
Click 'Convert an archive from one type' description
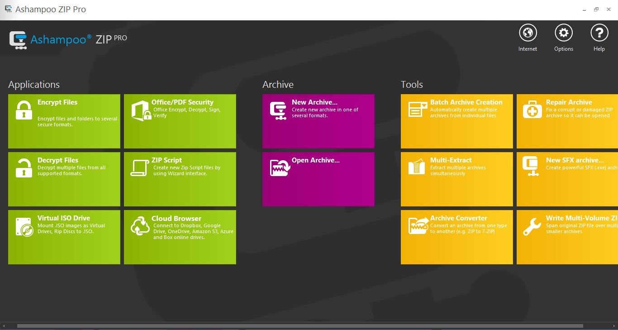(x=468, y=229)
